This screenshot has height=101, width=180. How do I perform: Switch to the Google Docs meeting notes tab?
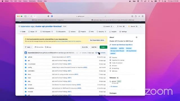48,20
